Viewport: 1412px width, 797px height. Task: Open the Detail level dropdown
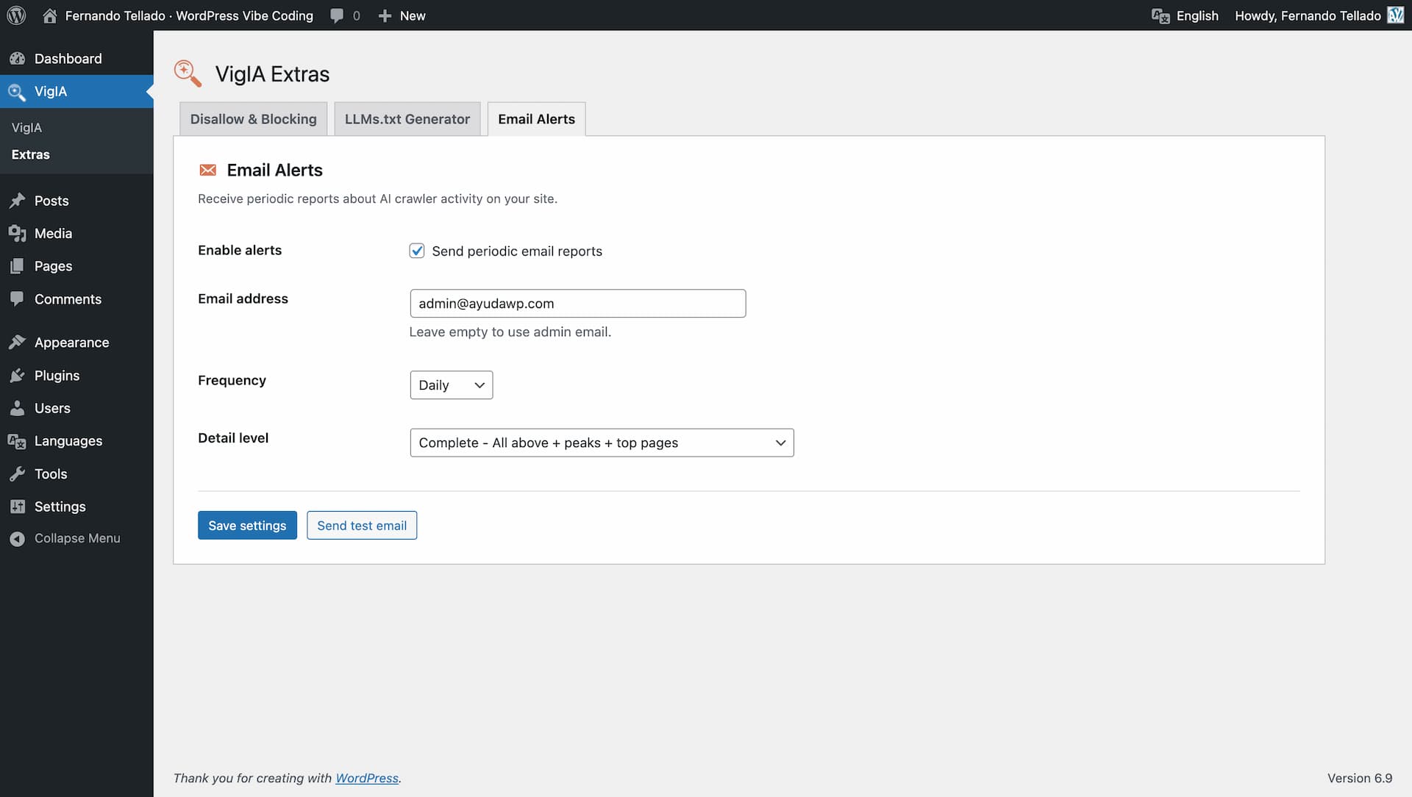pyautogui.click(x=602, y=443)
